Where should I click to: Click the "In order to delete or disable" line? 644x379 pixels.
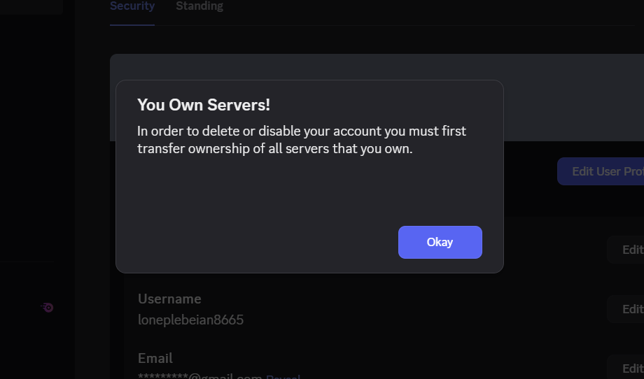(x=301, y=131)
